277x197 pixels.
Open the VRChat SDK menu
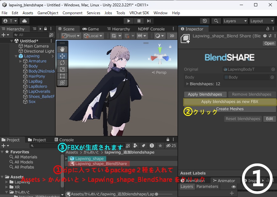[139, 13]
